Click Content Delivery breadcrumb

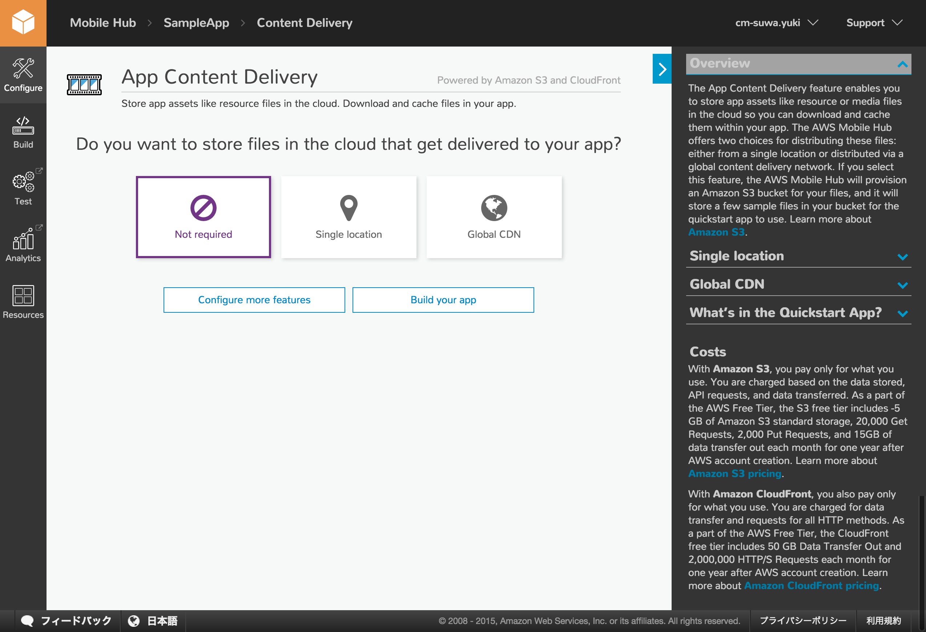tap(305, 23)
